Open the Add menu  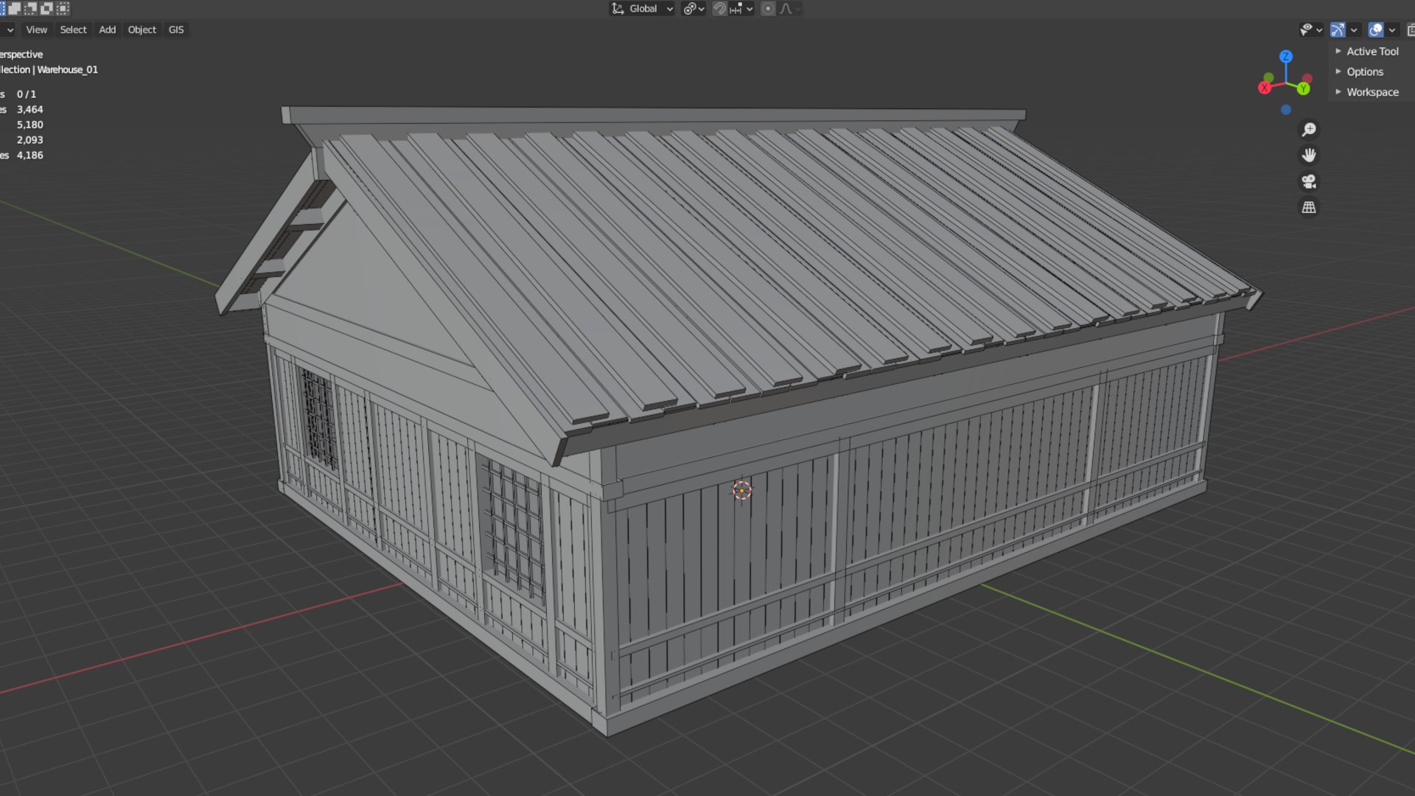[x=108, y=29]
